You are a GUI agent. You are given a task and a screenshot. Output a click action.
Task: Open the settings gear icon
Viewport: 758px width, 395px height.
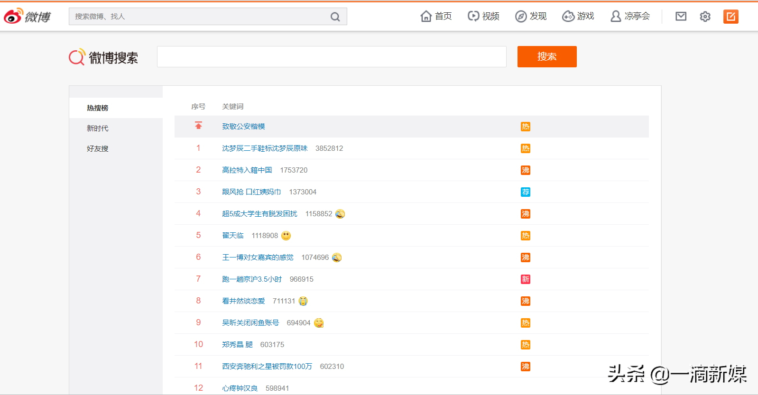705,17
